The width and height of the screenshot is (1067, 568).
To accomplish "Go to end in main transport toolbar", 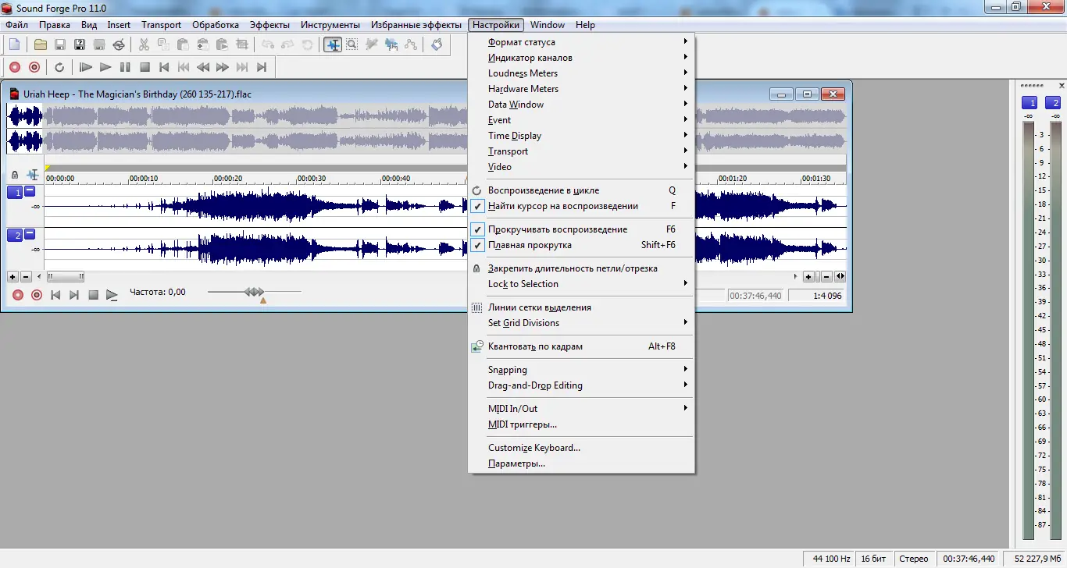I will tap(262, 67).
